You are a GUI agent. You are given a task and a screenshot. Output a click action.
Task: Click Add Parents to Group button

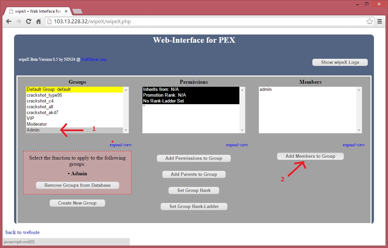(194, 175)
